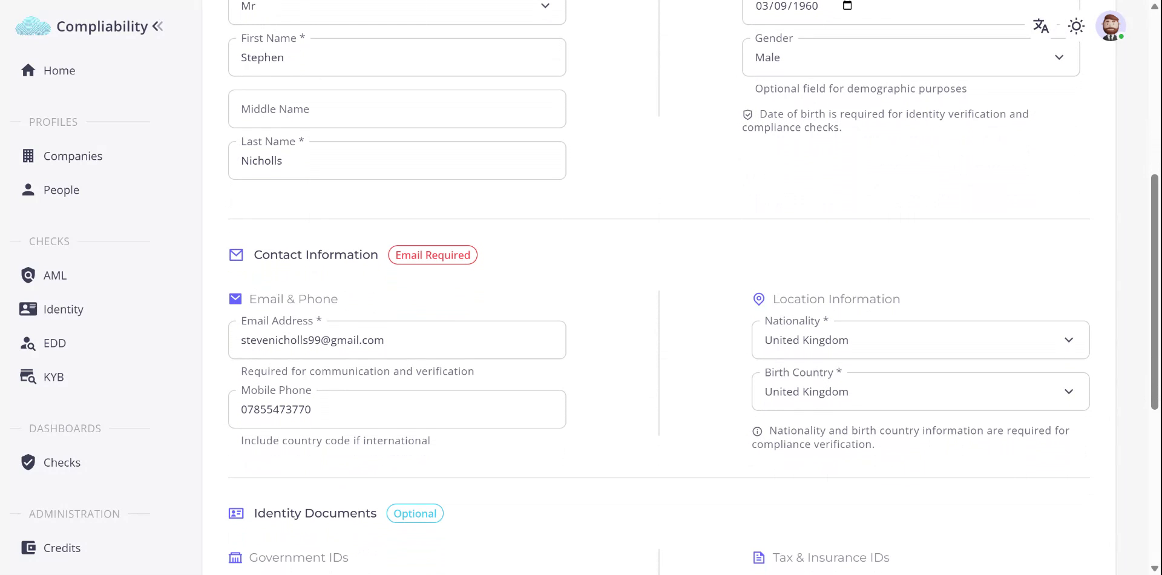
Task: Collapse the sidebar with the double-chevron icon
Action: coord(158,26)
